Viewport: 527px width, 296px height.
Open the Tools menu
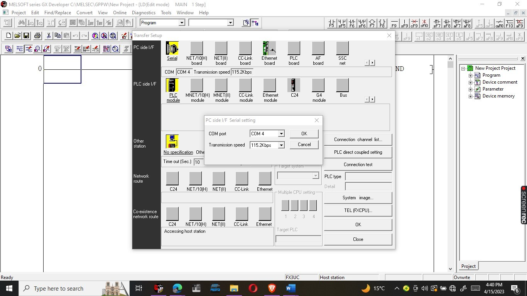click(x=166, y=13)
